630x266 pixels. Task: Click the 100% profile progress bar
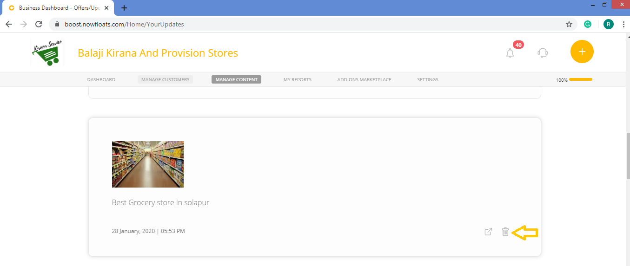[x=580, y=80]
